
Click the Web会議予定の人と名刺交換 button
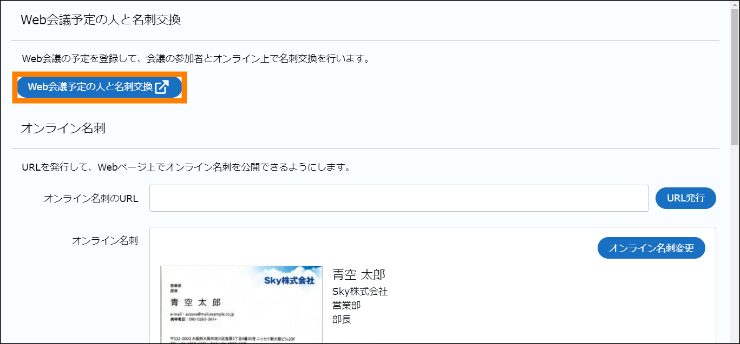tap(90, 87)
